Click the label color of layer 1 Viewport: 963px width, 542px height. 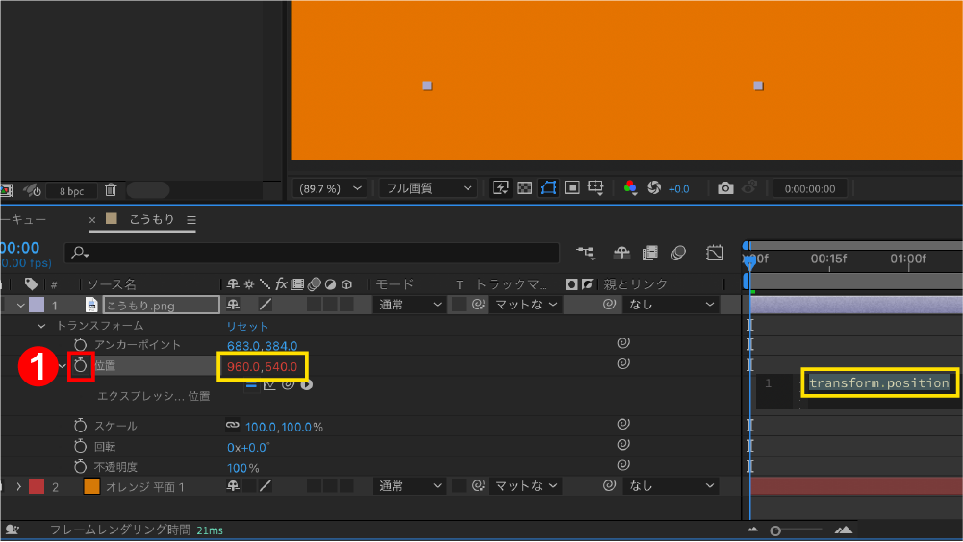click(x=37, y=305)
